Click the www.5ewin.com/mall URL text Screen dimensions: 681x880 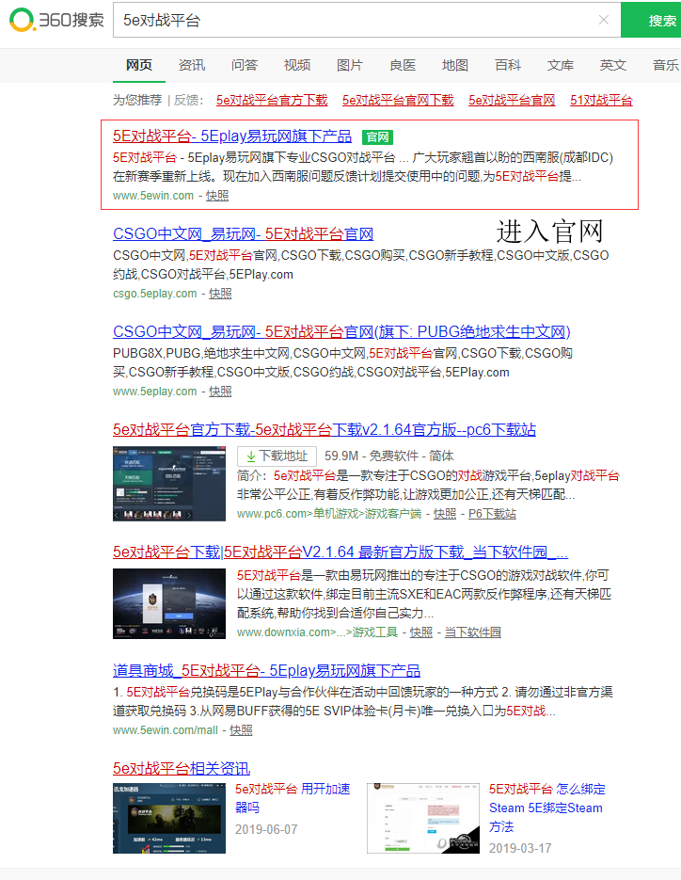[x=166, y=729]
